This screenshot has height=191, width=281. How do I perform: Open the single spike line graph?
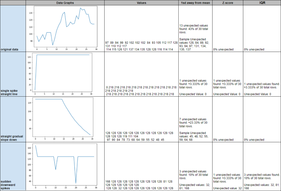60,74
